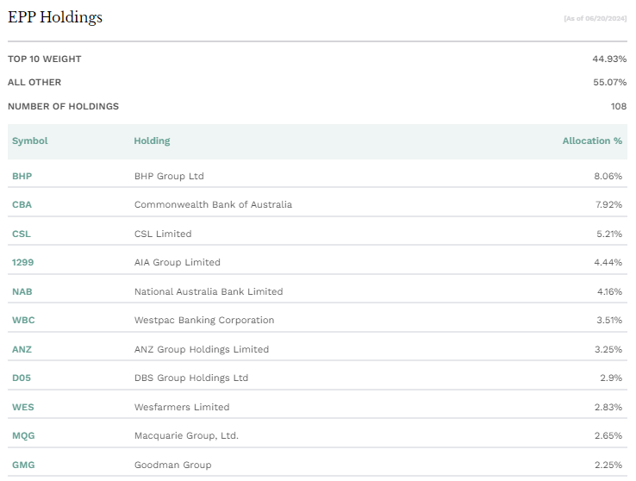Click the ALL OTHER label
The image size is (636, 481).
point(34,82)
